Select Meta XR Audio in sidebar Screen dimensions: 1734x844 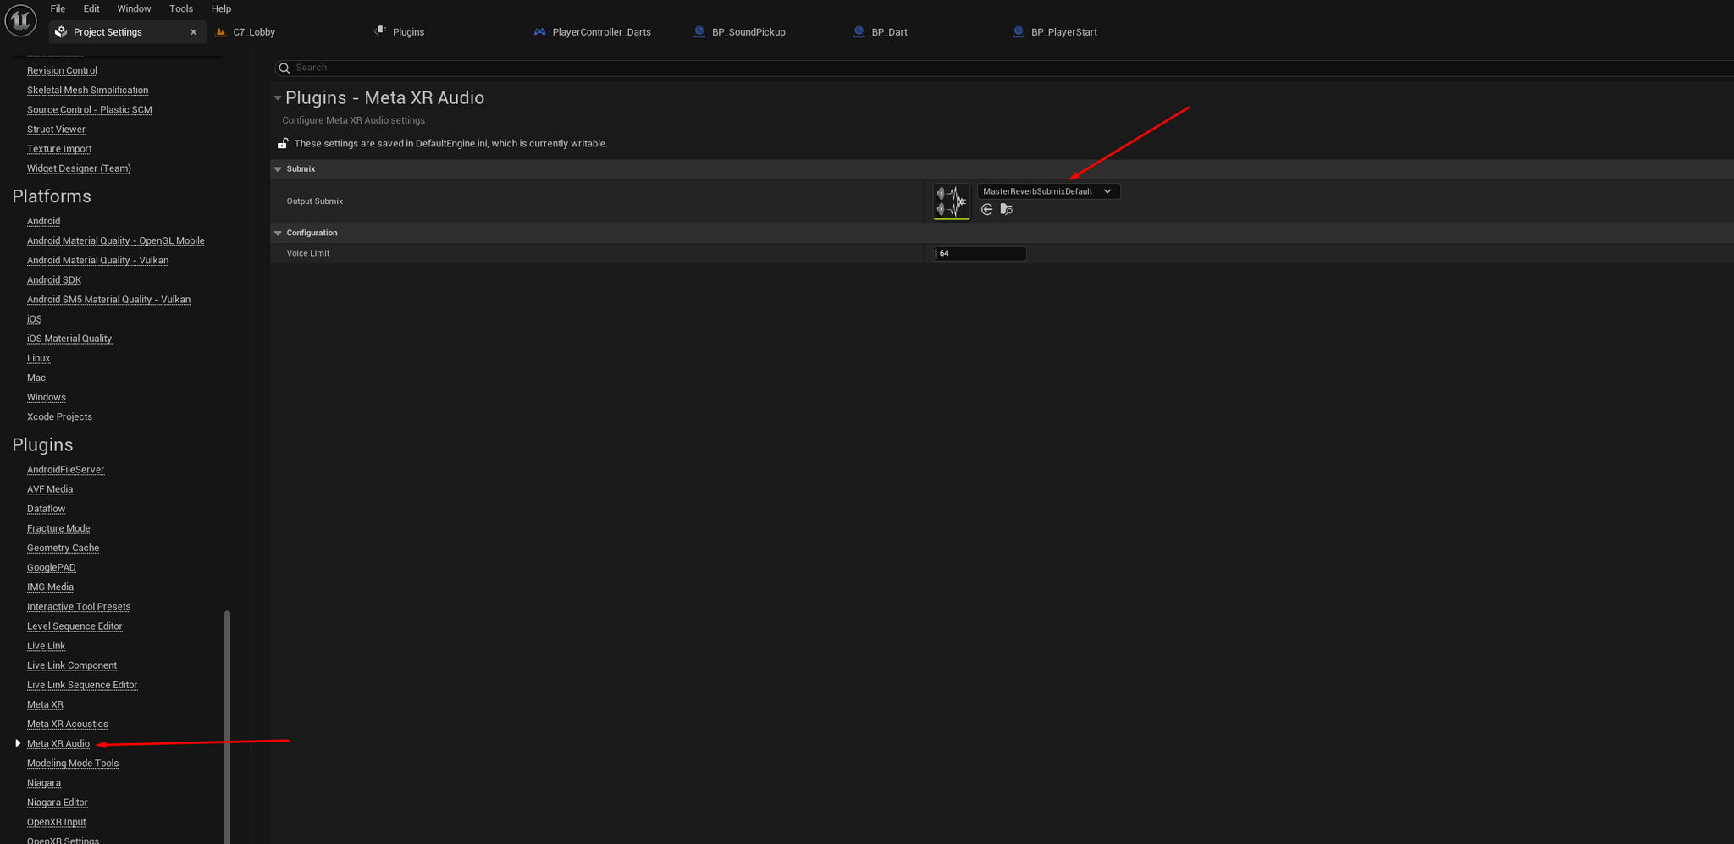click(x=58, y=744)
